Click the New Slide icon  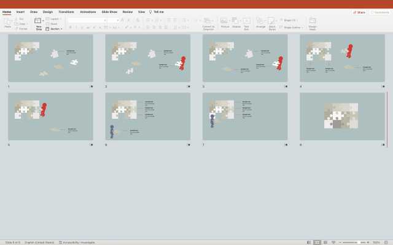click(x=38, y=21)
